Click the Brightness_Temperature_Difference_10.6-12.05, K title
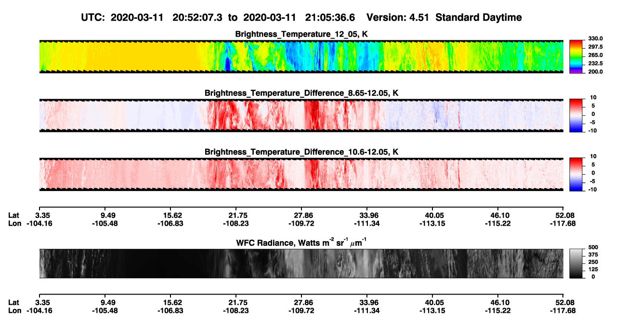Screen dimensions: 626x321 (301, 152)
